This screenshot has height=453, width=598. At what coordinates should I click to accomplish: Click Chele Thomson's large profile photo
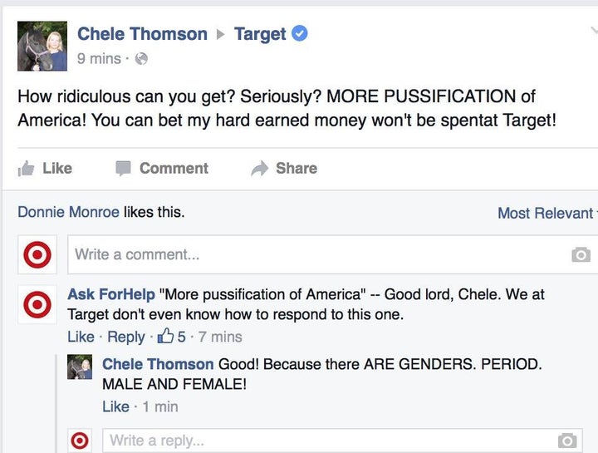(x=42, y=47)
